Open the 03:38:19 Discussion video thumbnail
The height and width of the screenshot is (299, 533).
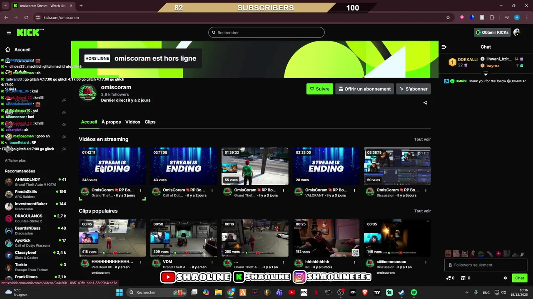397,166
